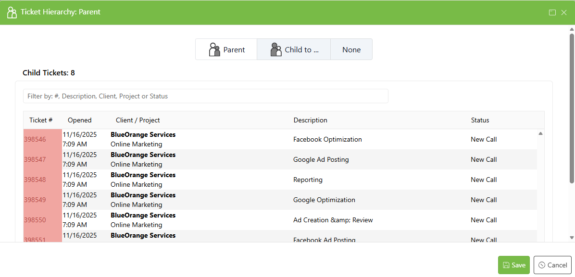Click the Facebook Ad Posting description
Screen dimensions: 575x277
324,240
